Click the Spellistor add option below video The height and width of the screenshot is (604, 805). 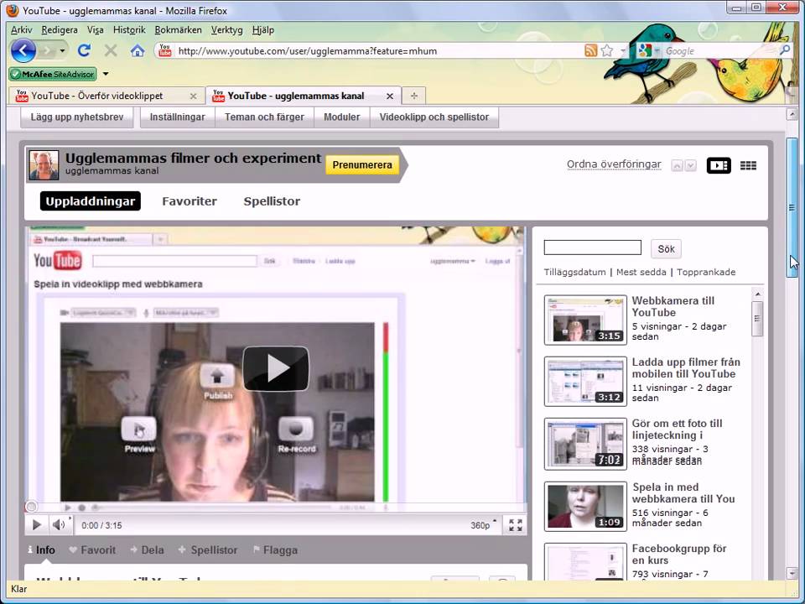click(207, 550)
